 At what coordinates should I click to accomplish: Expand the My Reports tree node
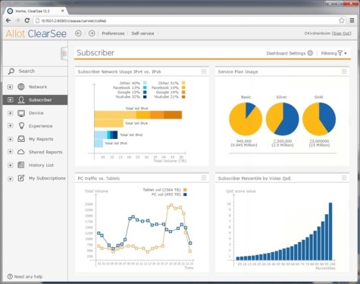coord(10,139)
